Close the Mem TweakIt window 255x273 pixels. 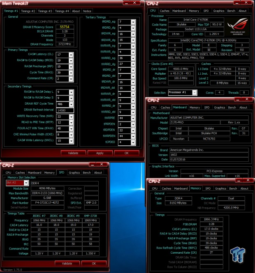tap(134, 3)
